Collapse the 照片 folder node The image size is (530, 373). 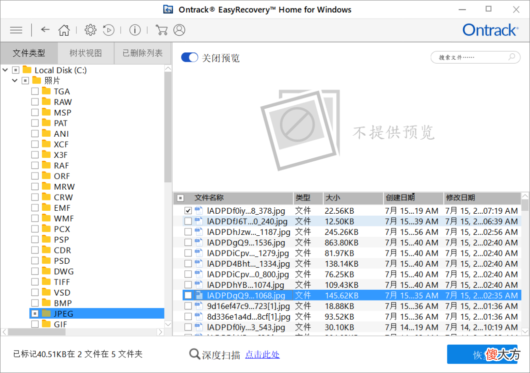tap(15, 80)
